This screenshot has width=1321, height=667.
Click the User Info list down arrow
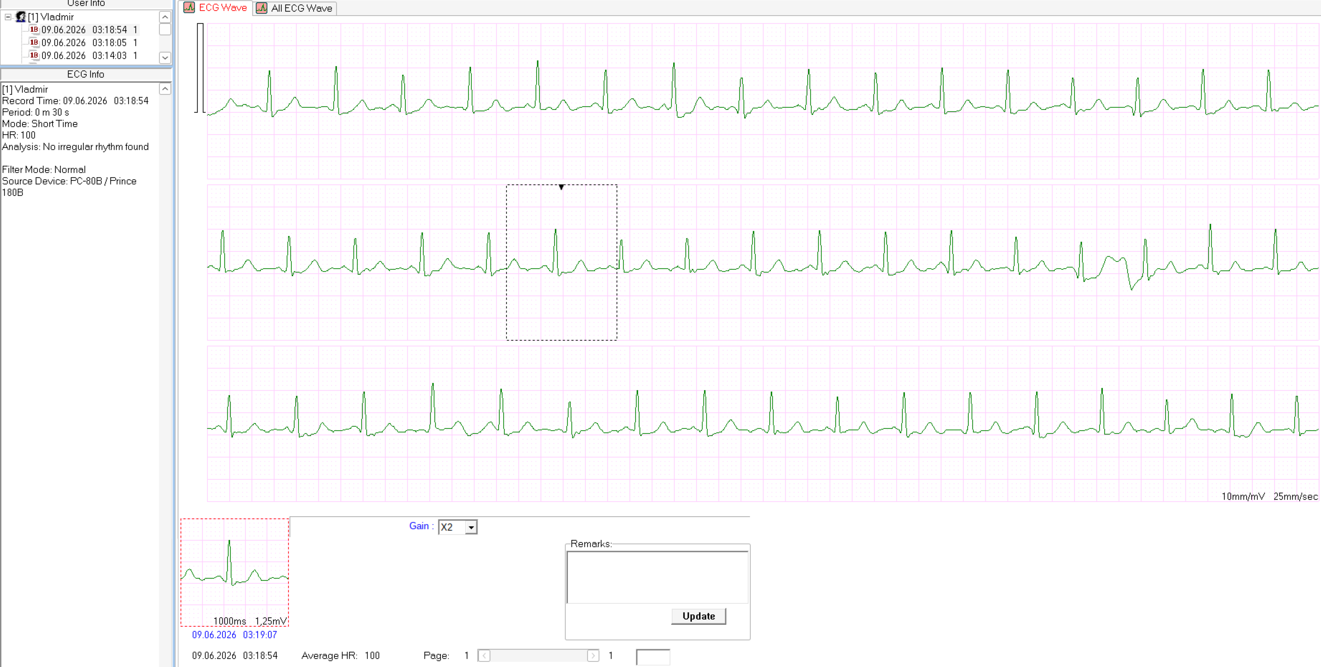click(x=165, y=57)
